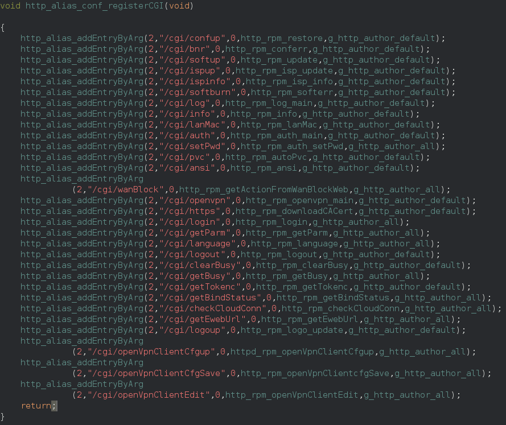Select the http_rpm_restore handler reference
This screenshot has height=425, width=506.
coord(282,38)
